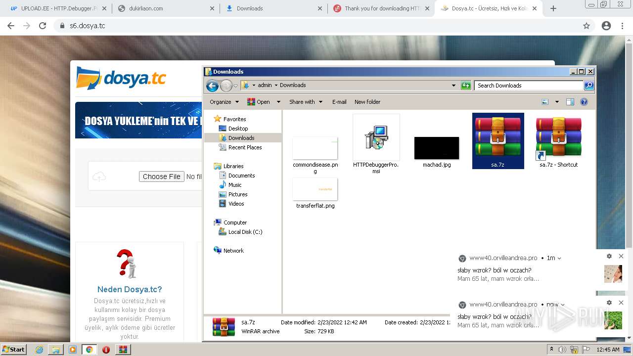The image size is (633, 356).
Task: Click the Neden Dosya.tc? heading
Action: point(130,290)
